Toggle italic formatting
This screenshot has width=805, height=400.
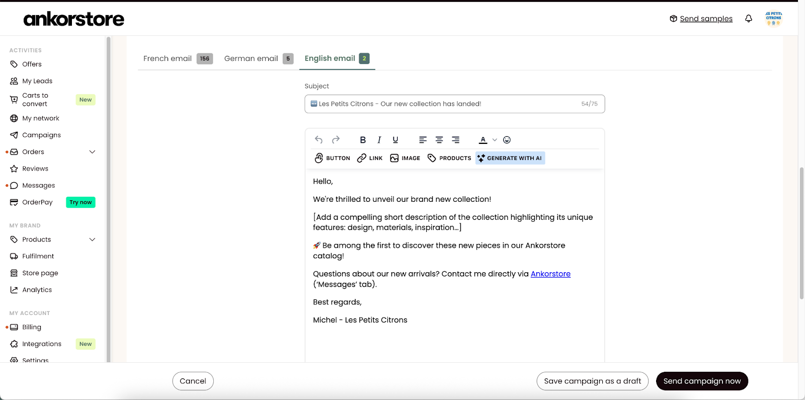(x=379, y=140)
